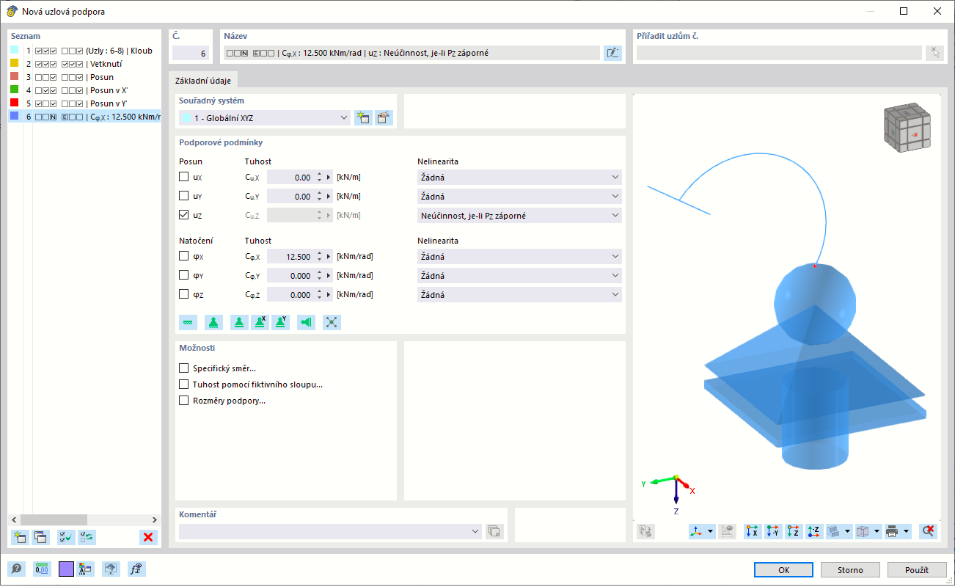Enable the uX displacement checkbox
Screen dimensions: 955x587
tap(184, 177)
